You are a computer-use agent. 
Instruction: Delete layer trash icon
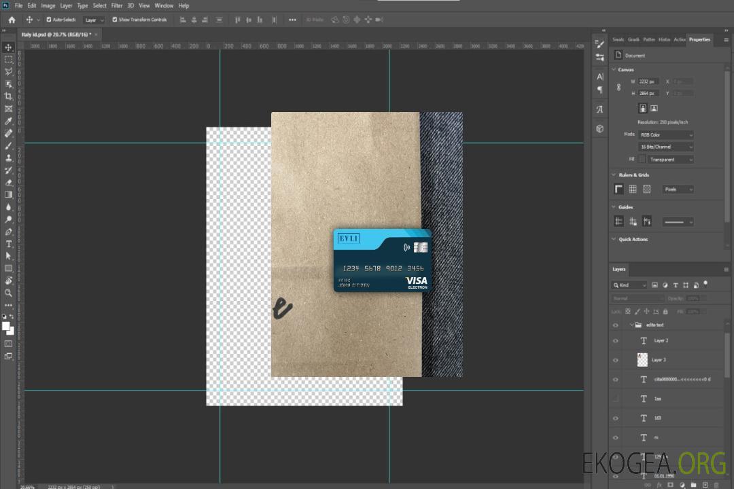(x=716, y=485)
